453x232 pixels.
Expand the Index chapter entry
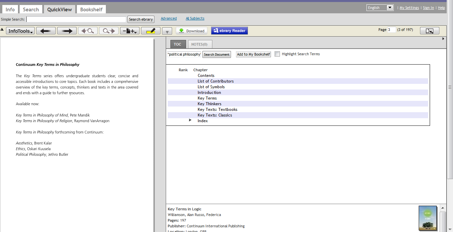(x=190, y=120)
